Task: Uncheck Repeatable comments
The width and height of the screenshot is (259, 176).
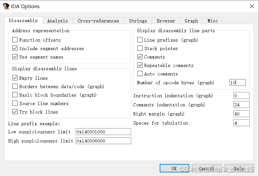Action: pyautogui.click(x=140, y=65)
